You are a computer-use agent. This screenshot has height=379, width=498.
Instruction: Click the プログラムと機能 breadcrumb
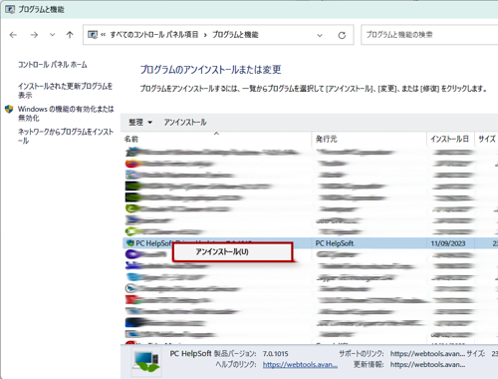(x=235, y=35)
